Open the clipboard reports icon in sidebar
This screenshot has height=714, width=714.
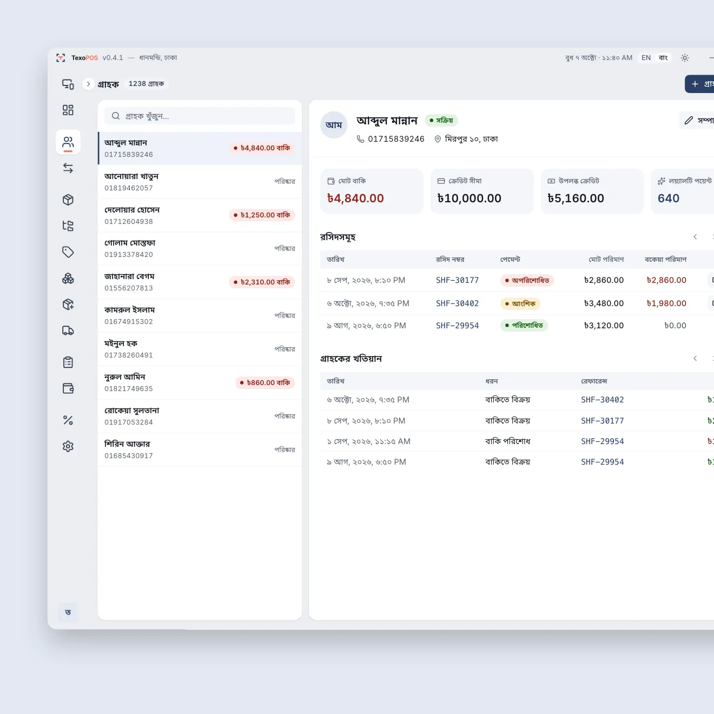(x=68, y=362)
